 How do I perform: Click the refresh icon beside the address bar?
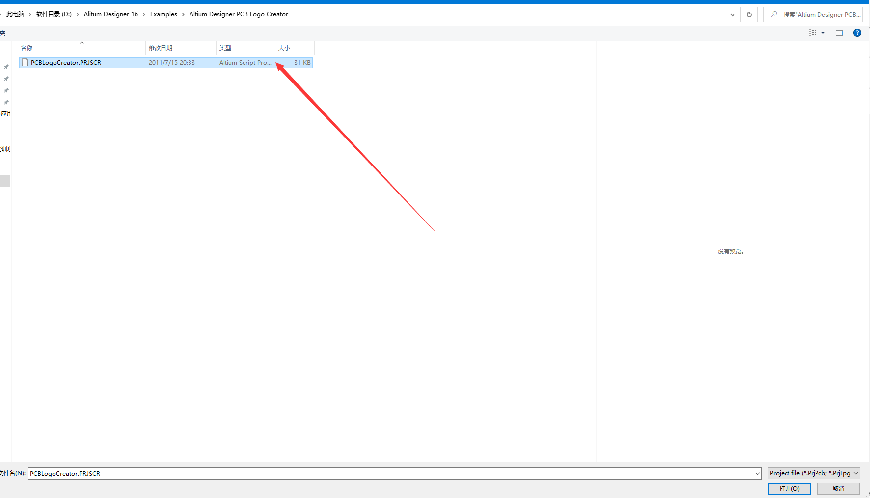749,14
